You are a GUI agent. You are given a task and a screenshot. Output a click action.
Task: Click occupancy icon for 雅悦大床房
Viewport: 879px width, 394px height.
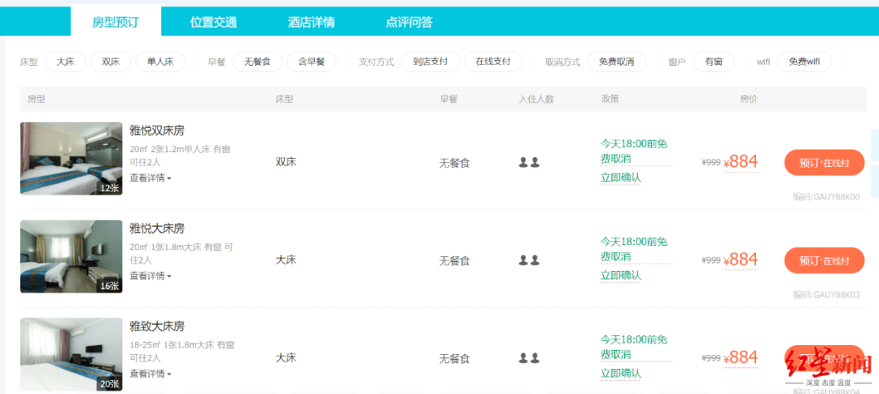[x=529, y=260]
